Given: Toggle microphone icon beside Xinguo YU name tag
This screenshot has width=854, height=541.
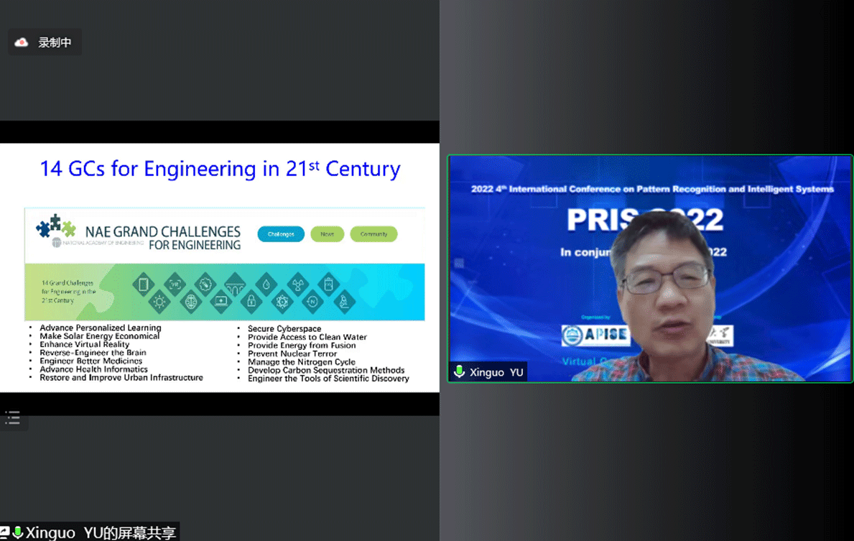Looking at the screenshot, I should tap(460, 371).
